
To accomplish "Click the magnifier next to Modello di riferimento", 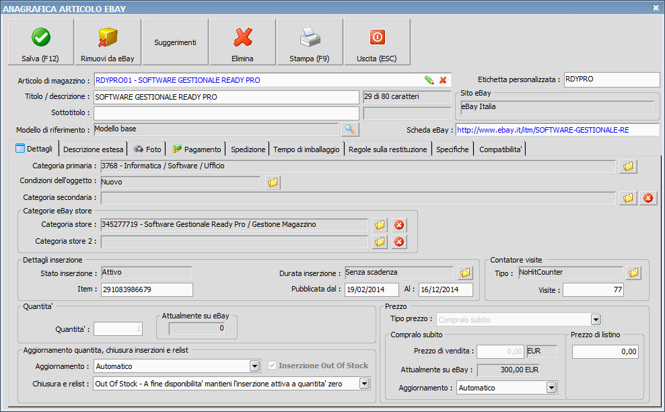I will tap(350, 129).
